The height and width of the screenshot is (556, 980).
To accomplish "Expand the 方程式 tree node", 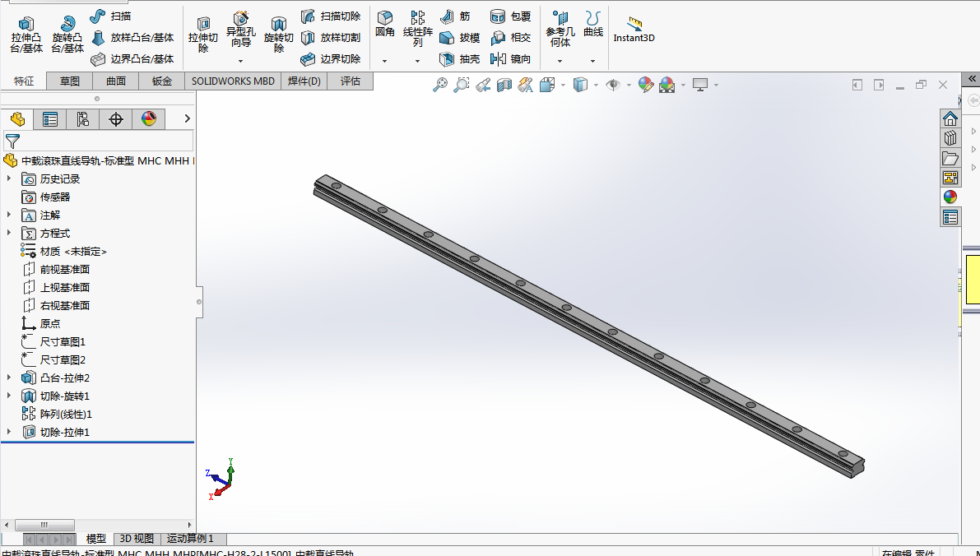I will (9, 233).
